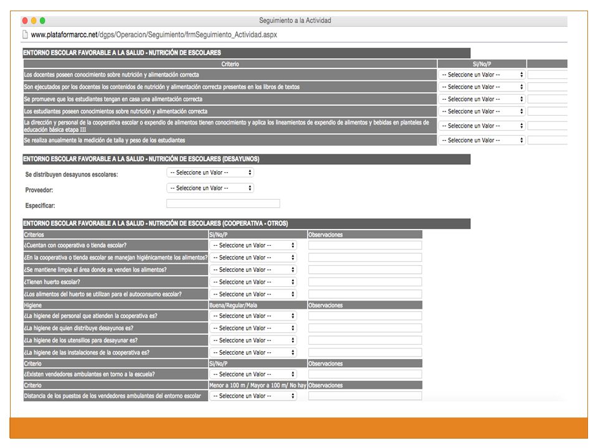Screen dimensions: 598x448
Task: Click text field beside libros de textos row
Action: 548,87
